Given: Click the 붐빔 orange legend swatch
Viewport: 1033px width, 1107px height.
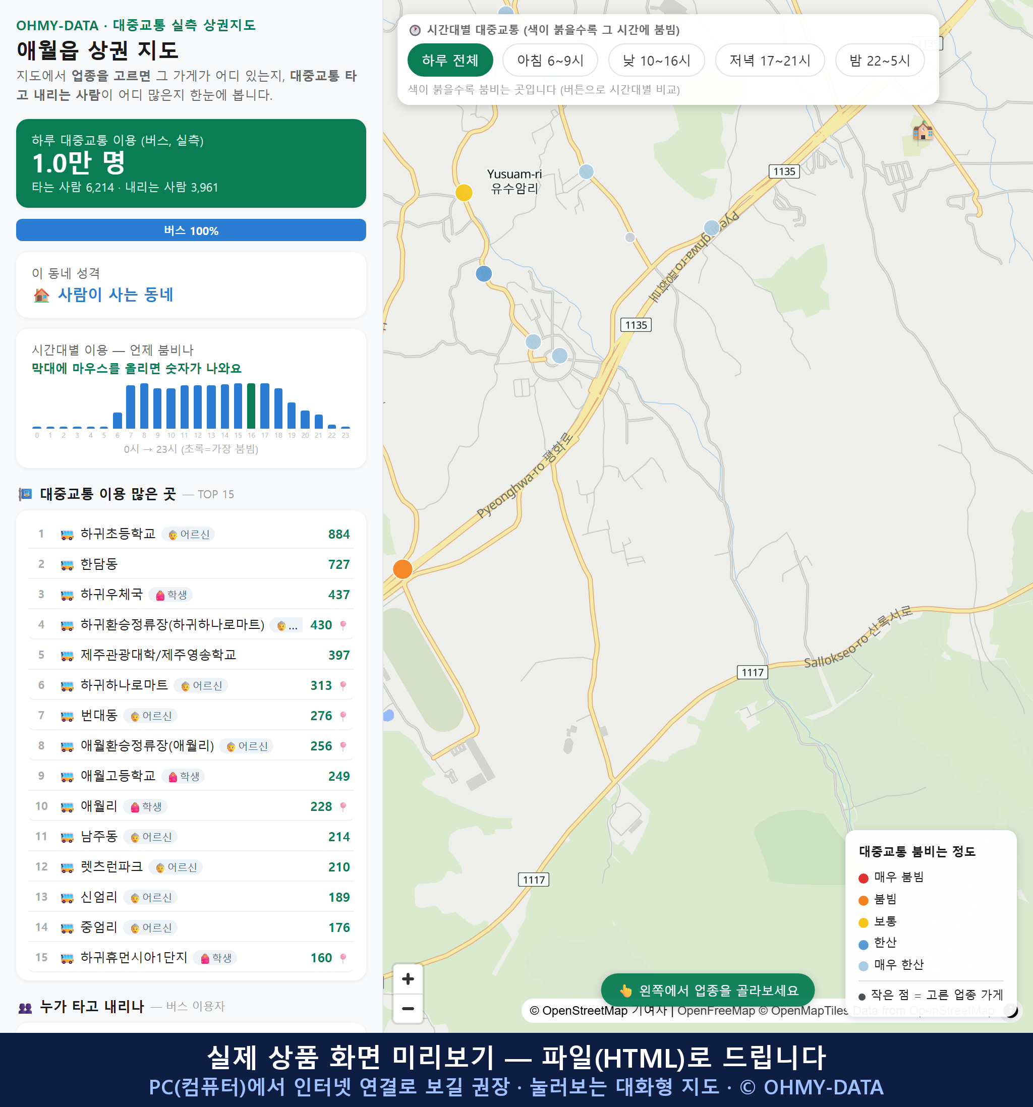Looking at the screenshot, I should coord(863,900).
